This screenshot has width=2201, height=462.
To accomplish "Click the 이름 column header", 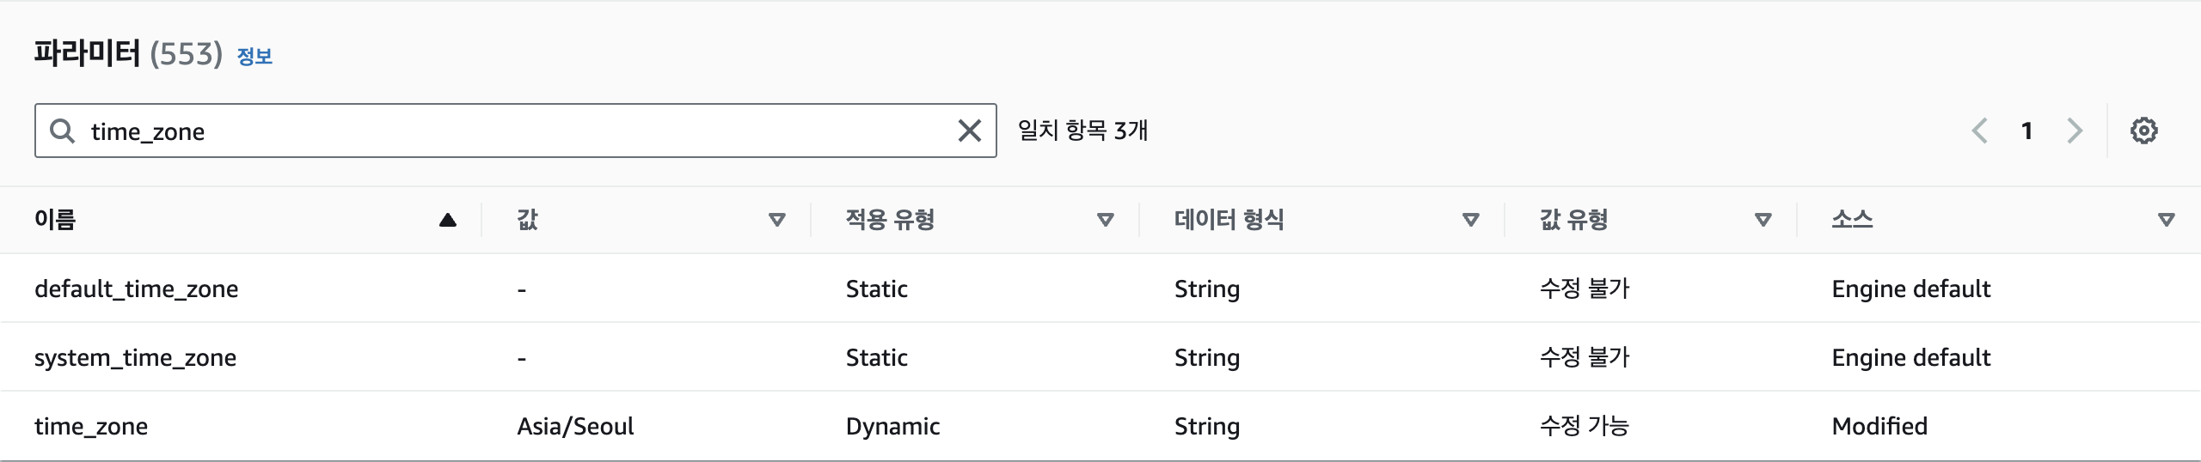I will [55, 220].
